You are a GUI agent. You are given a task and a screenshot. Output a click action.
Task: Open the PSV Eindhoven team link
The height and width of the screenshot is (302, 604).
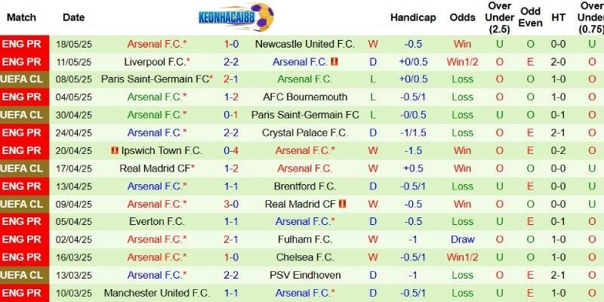305,275
